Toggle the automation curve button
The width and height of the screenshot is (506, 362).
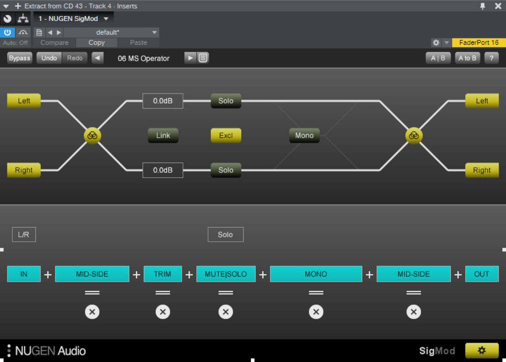[23, 33]
